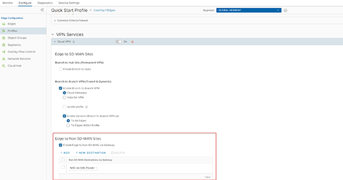
Task: Select the To All Edges radio option
Action: pyautogui.click(x=68, y=120)
